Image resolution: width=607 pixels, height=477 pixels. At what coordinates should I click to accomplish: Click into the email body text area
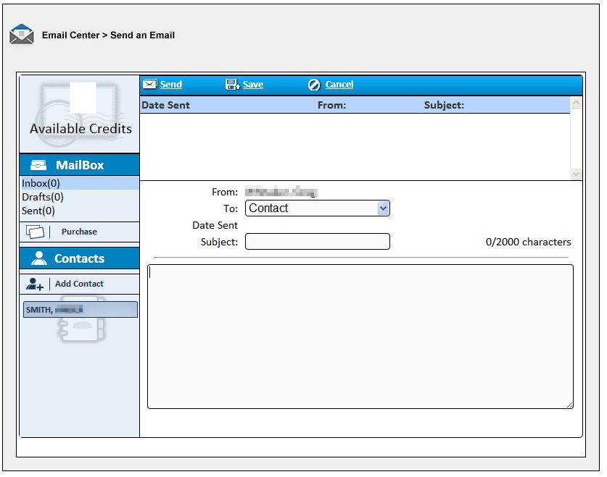[360, 337]
